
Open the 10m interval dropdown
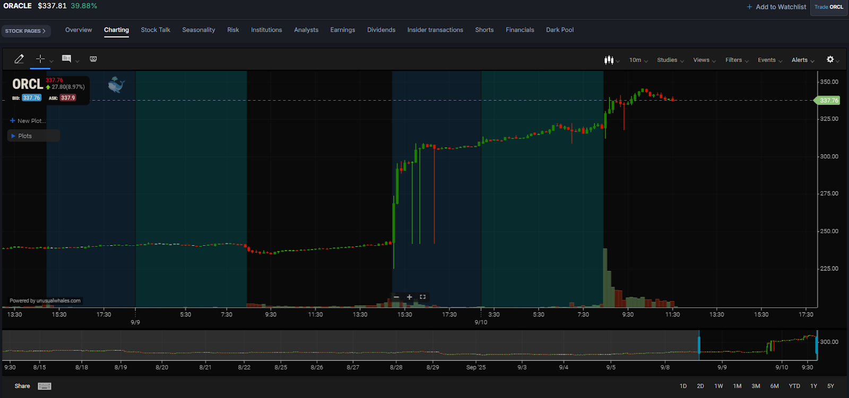coord(638,60)
